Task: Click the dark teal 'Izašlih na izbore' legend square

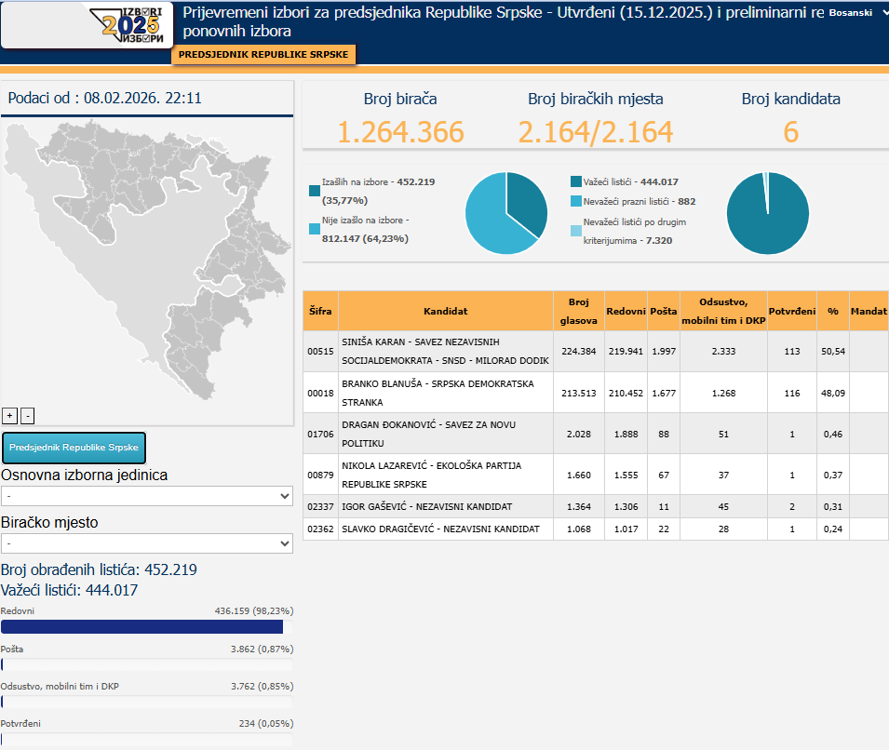Action: 314,191
